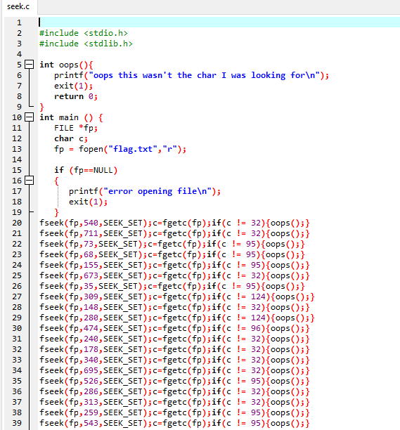Click the fseek line with offset 73
Viewport: 400px width, 430px height.
tap(172, 244)
